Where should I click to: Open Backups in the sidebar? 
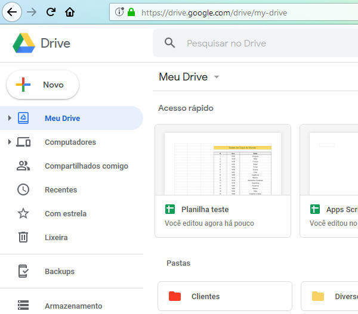[60, 272]
